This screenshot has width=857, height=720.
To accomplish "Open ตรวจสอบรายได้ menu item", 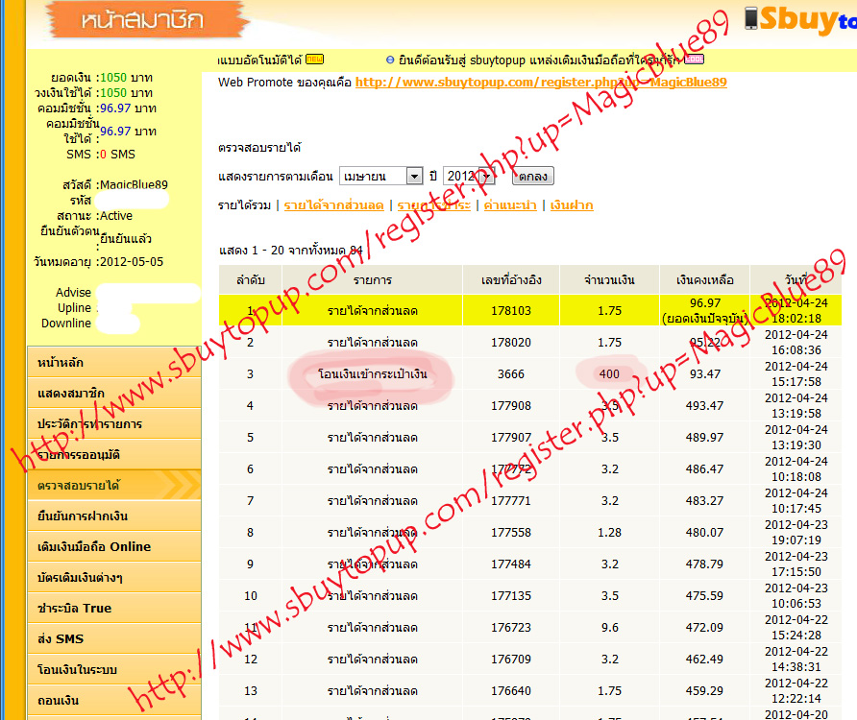I will (114, 485).
